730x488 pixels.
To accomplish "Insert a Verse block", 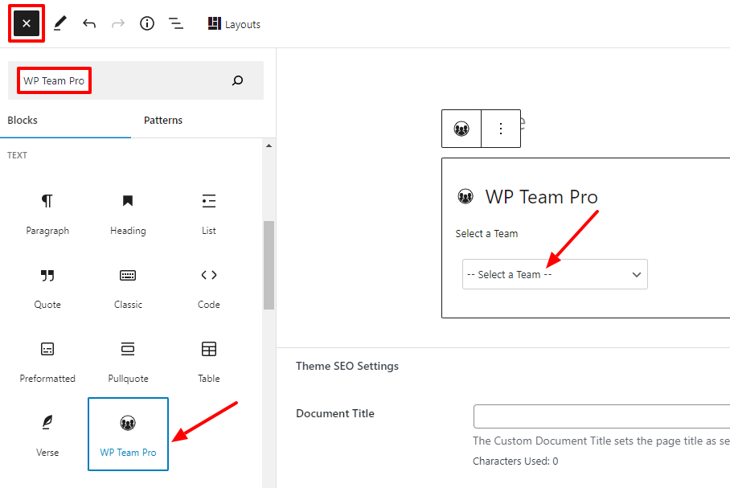I will click(47, 434).
